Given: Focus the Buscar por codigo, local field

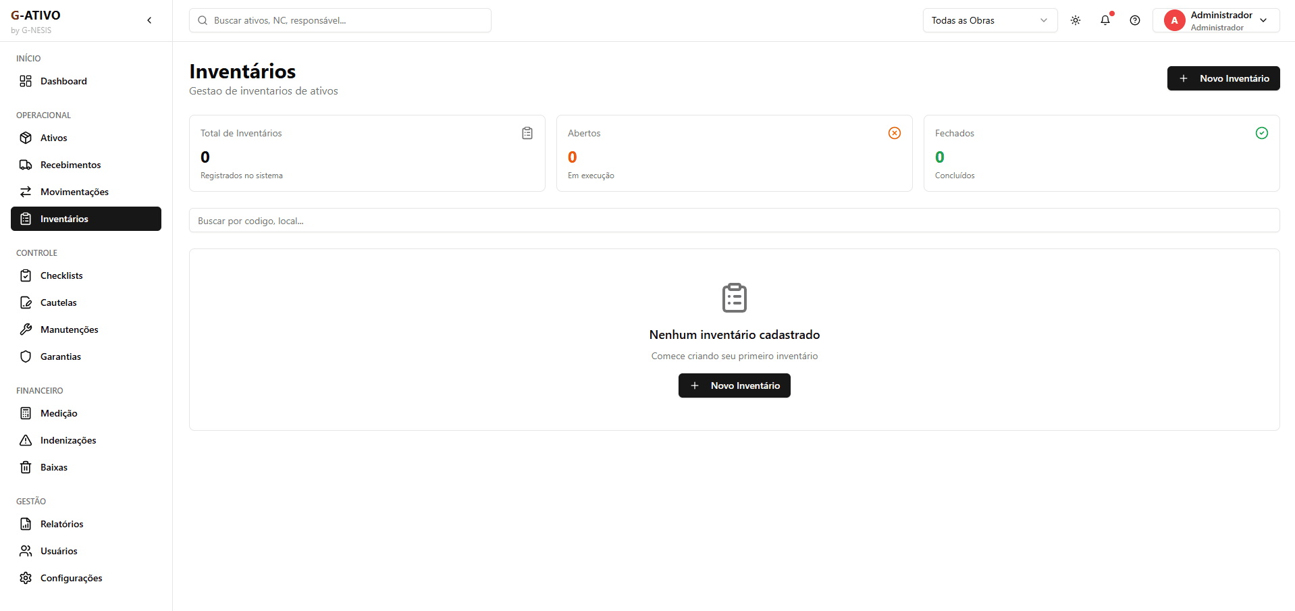Looking at the screenshot, I should (734, 221).
